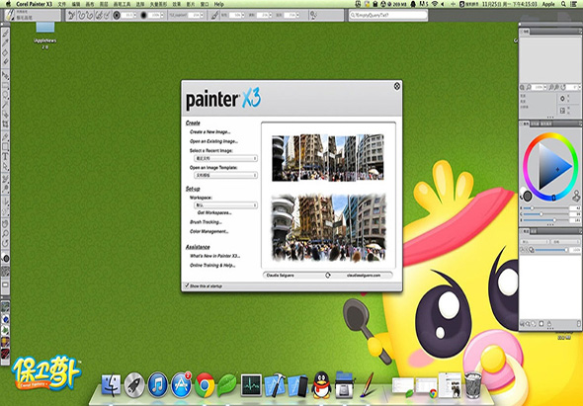
Task: Click the lock layer icon in Layers panel
Action: tap(549, 323)
